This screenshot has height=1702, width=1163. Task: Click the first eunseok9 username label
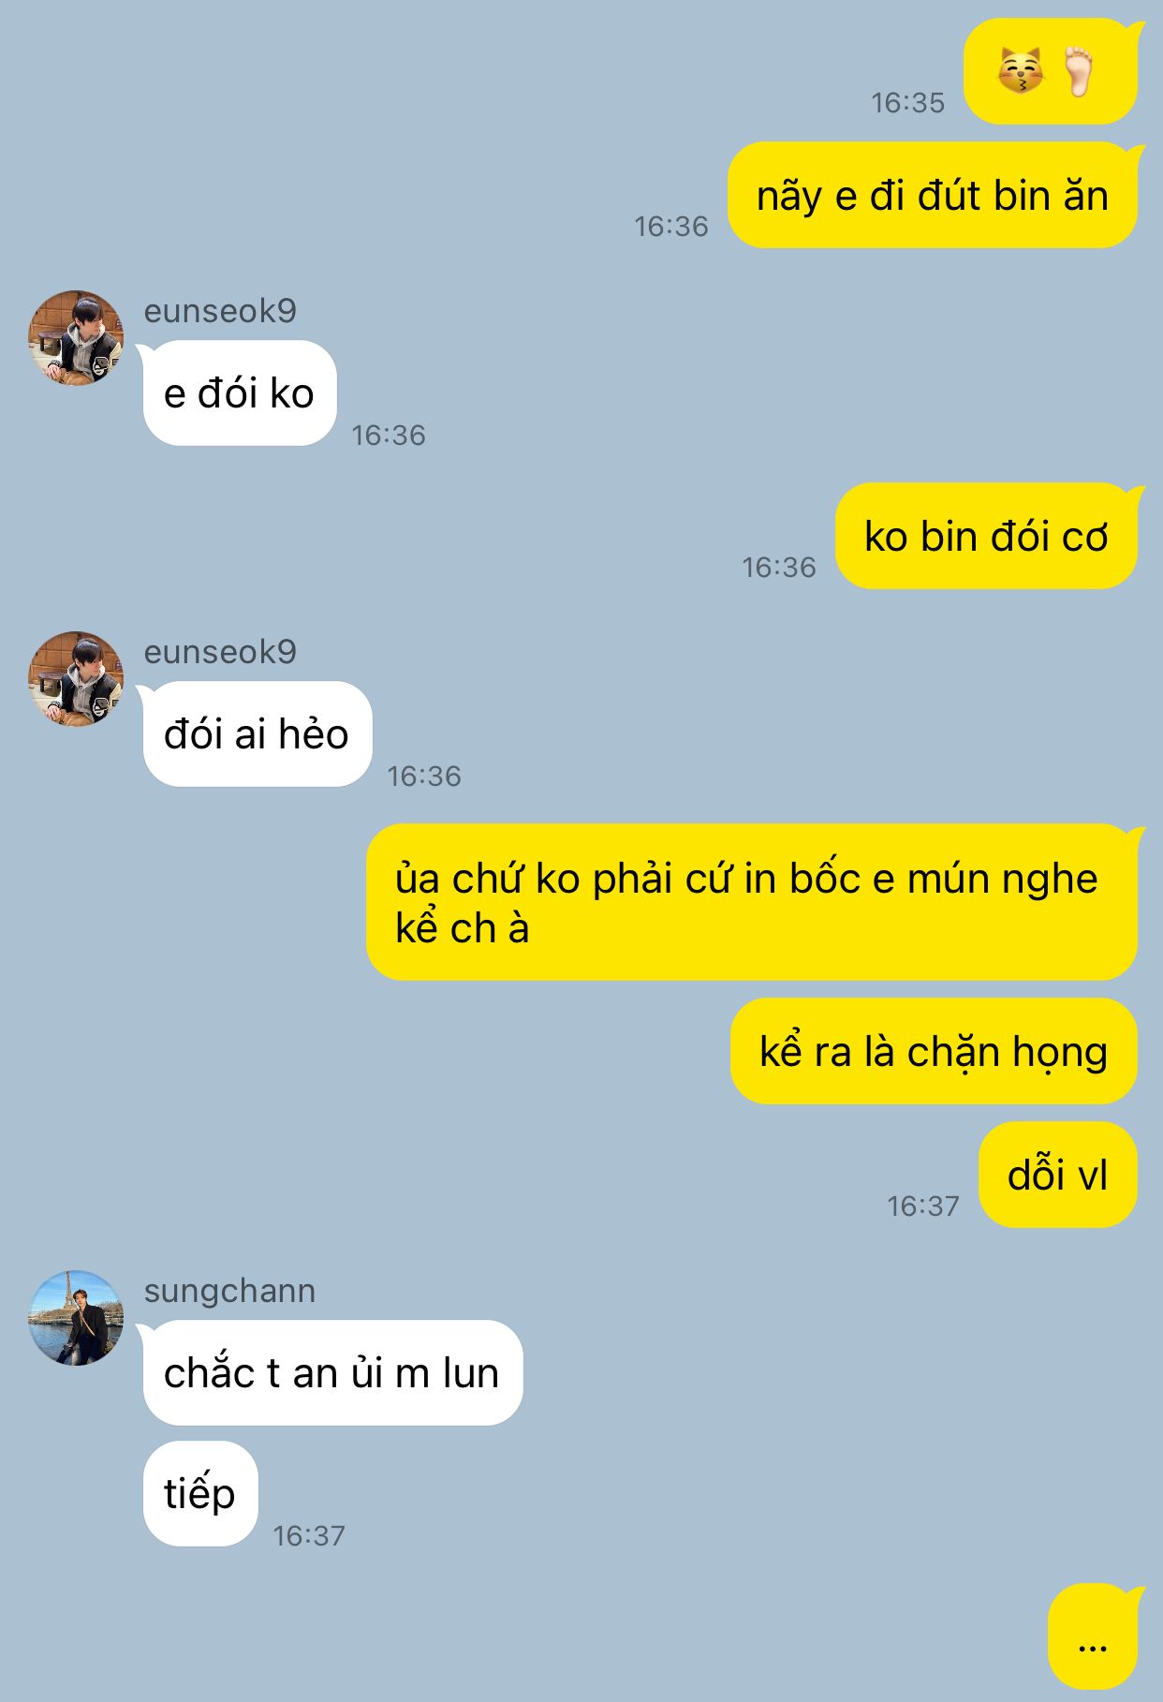point(220,310)
